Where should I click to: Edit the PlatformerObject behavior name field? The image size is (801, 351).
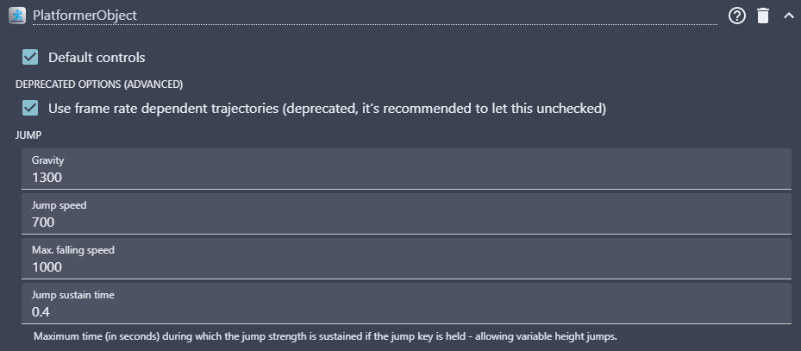(375, 16)
